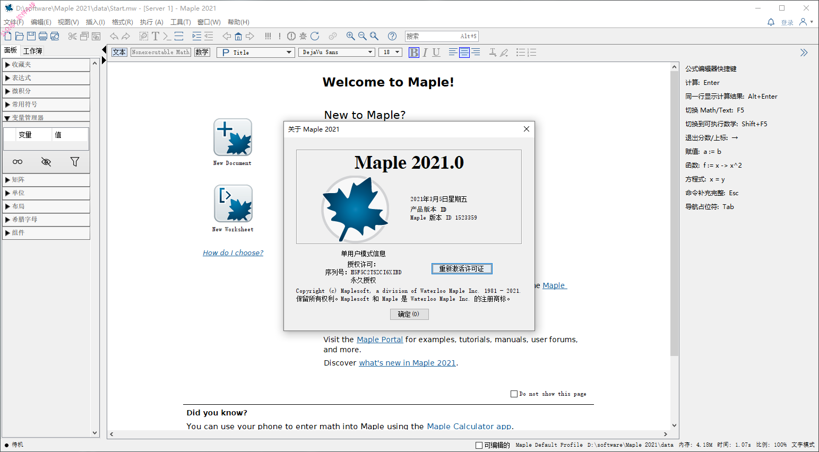Open the Maple Calculator app link
This screenshot has width=819, height=452.
469,426
